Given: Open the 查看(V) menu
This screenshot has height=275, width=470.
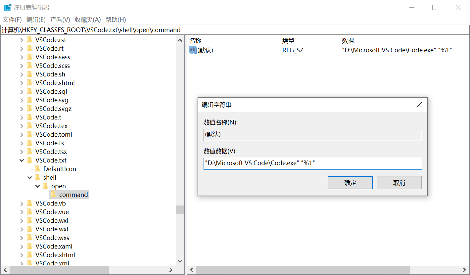Looking at the screenshot, I should click(60, 20).
